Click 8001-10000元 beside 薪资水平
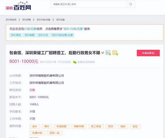165x138 pixels. [39, 97]
